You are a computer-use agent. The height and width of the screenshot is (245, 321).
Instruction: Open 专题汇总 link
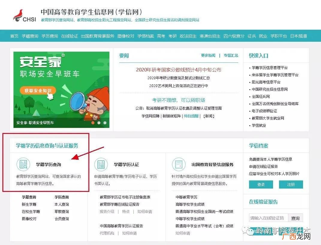(231, 55)
